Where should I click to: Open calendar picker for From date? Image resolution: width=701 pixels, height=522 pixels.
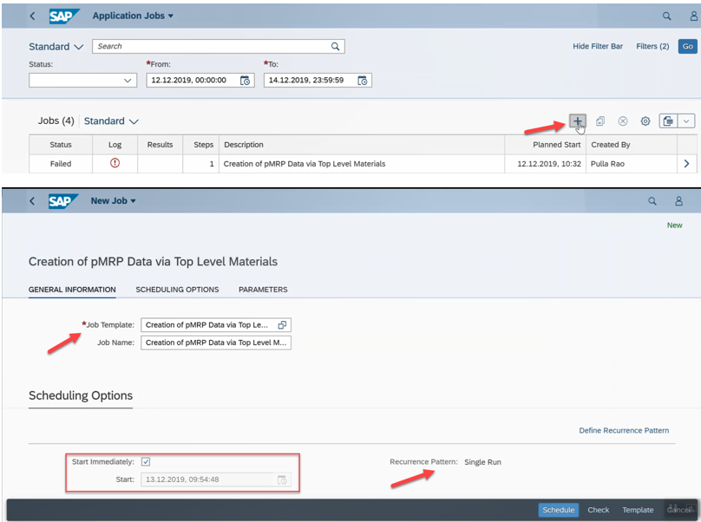click(x=245, y=81)
